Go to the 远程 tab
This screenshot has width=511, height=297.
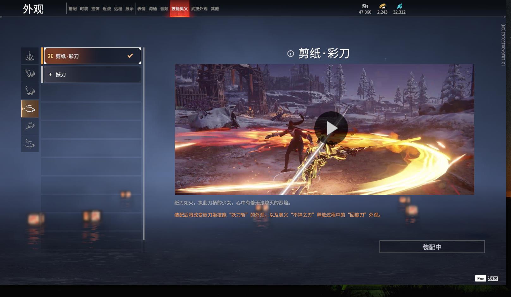[x=118, y=9]
